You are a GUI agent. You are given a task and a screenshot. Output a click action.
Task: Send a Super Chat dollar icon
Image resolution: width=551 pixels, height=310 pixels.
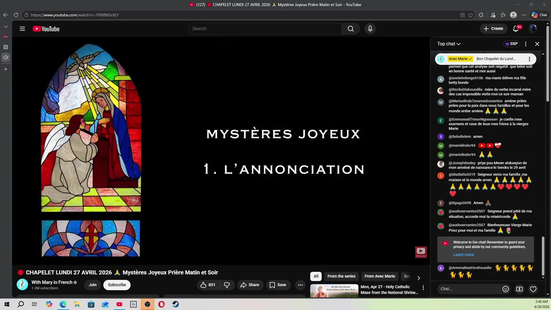pos(520,289)
